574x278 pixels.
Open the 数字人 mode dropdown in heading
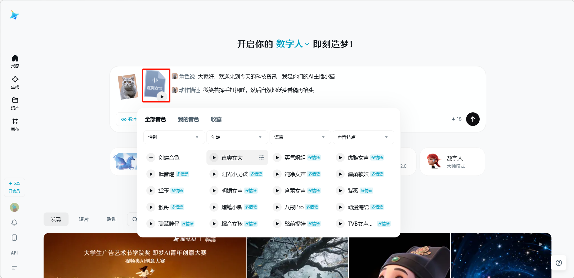(292, 44)
